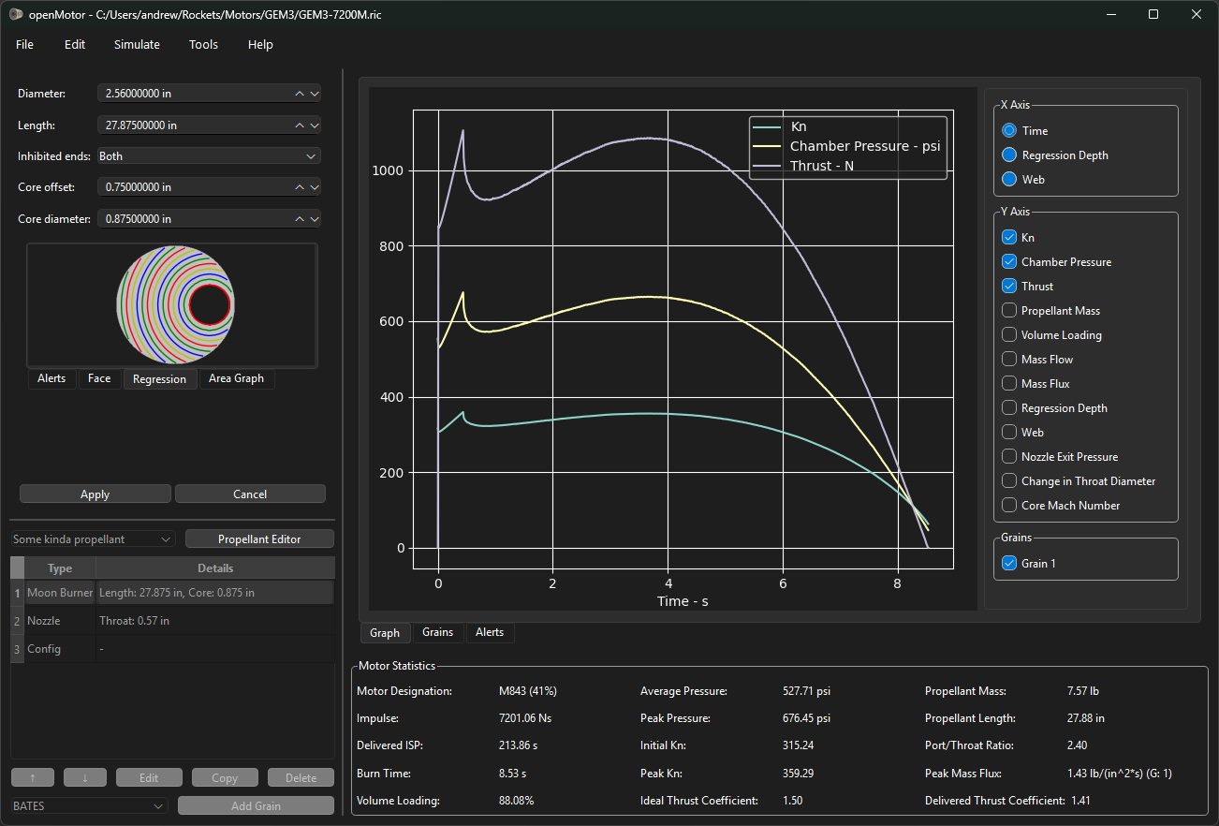The image size is (1219, 826).
Task: Open the Propellant Editor
Action: coord(259,539)
